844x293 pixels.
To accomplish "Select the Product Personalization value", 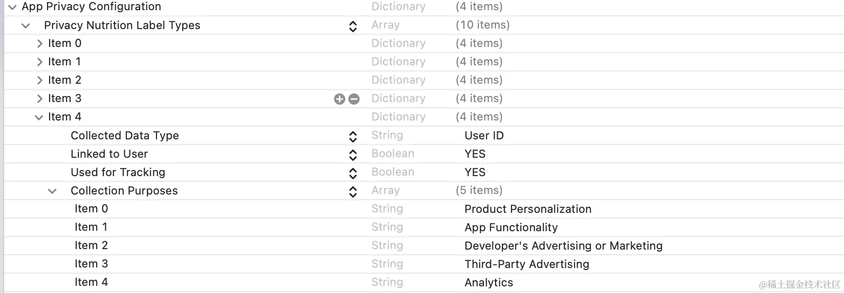I will pyautogui.click(x=528, y=209).
